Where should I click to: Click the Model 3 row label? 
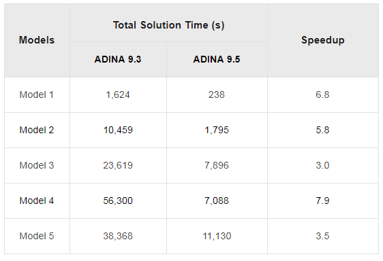click(37, 165)
